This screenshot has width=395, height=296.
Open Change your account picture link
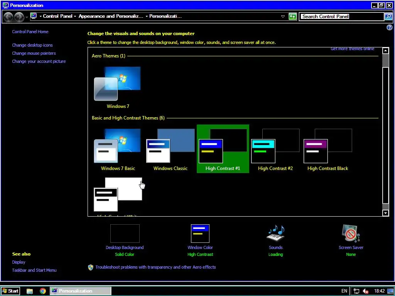tap(39, 61)
